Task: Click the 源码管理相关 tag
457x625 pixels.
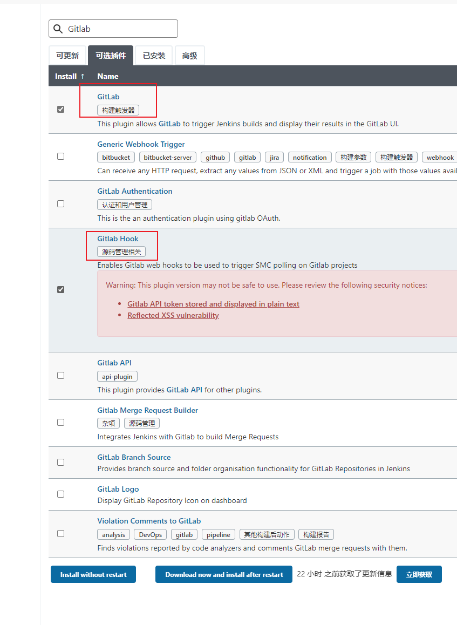Action: tap(121, 252)
